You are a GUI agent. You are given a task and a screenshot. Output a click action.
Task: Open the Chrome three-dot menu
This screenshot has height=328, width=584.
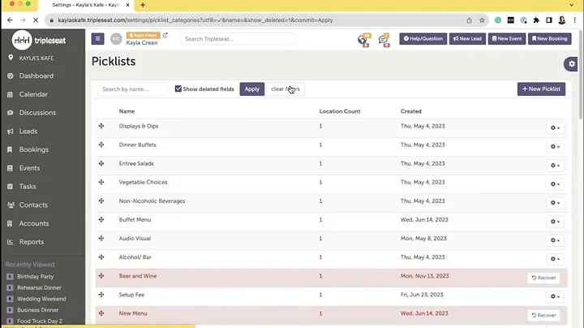coord(575,20)
